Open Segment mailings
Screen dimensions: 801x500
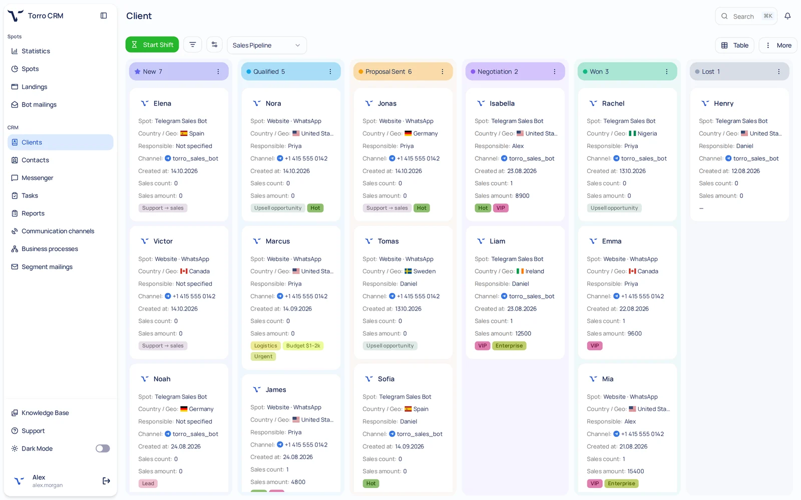click(x=60, y=266)
